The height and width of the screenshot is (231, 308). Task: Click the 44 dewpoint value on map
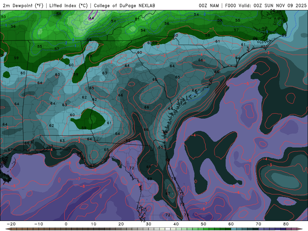coord(92,18)
